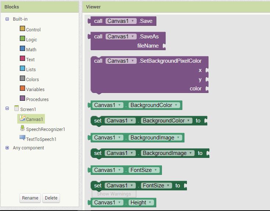Viewport: 270px width, 211px height.
Task: Open BackgroundImage property dropdown in set block
Action: [x=167, y=153]
